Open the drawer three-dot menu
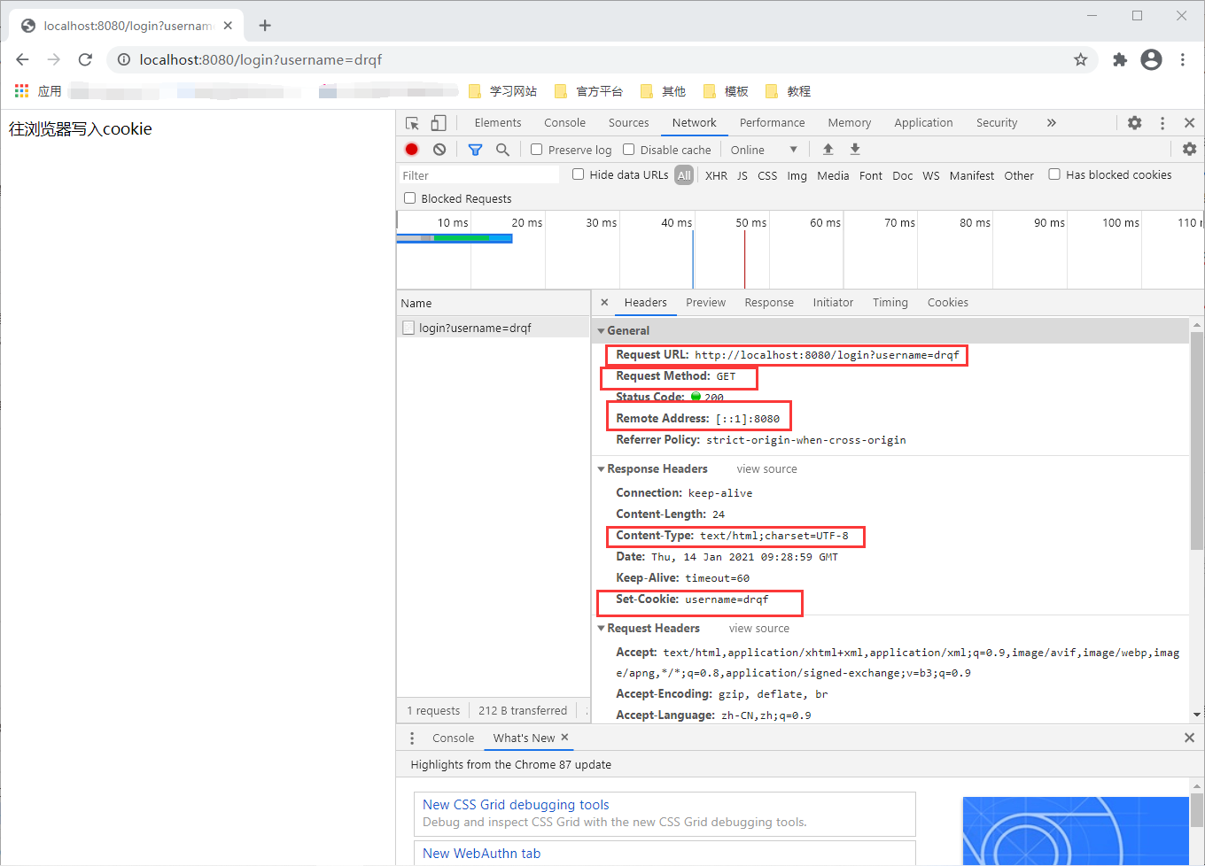This screenshot has height=866, width=1205. 412,738
